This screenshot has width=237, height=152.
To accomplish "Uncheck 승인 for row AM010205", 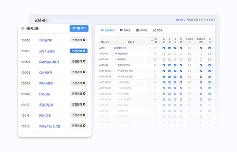I will coord(210,82).
